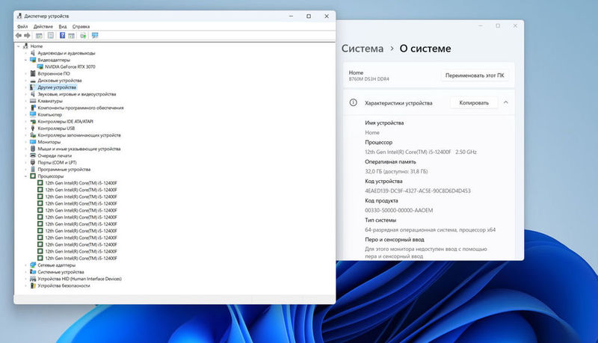Go to Система breadcrumb in Settings
This screenshot has height=343, width=598.
click(x=363, y=49)
